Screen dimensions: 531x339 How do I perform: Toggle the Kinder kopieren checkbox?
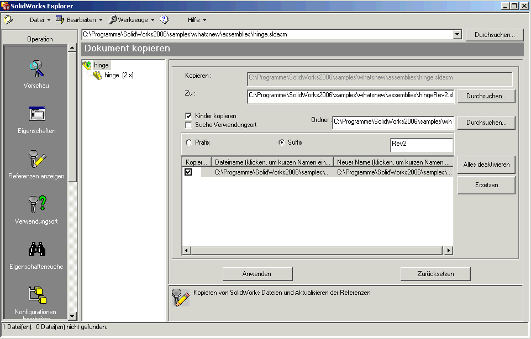point(188,116)
